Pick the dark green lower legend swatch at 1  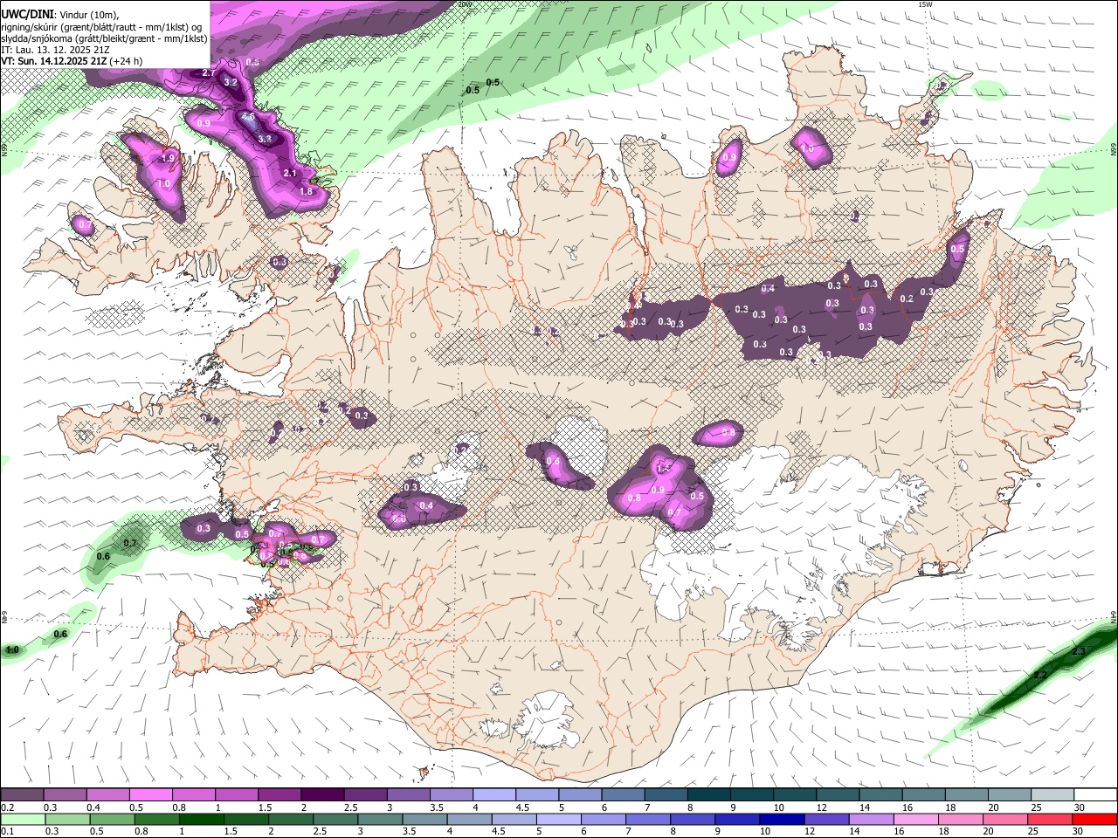pos(201,819)
